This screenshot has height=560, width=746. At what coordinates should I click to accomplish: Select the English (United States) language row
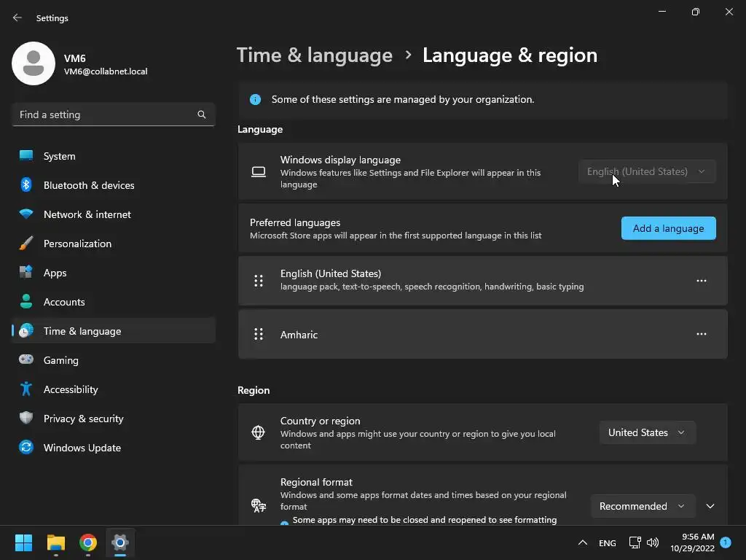click(x=482, y=281)
